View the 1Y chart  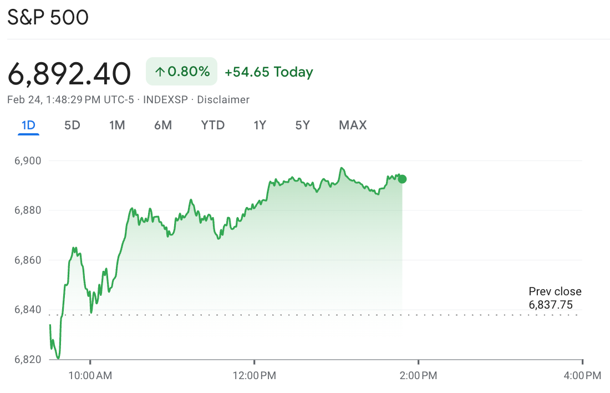(260, 125)
